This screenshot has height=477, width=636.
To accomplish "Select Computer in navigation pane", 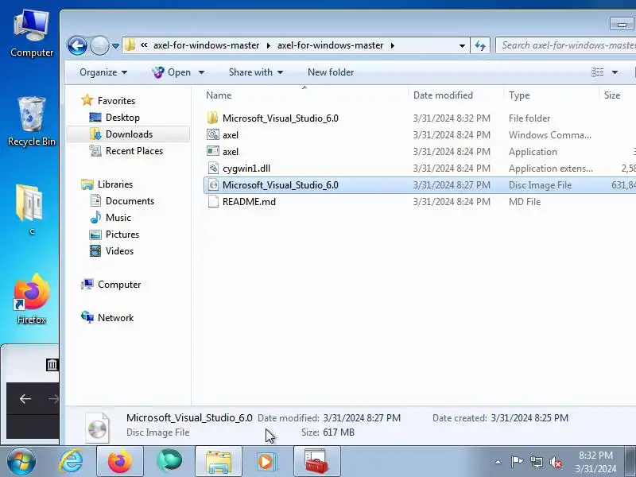I will coord(118,285).
